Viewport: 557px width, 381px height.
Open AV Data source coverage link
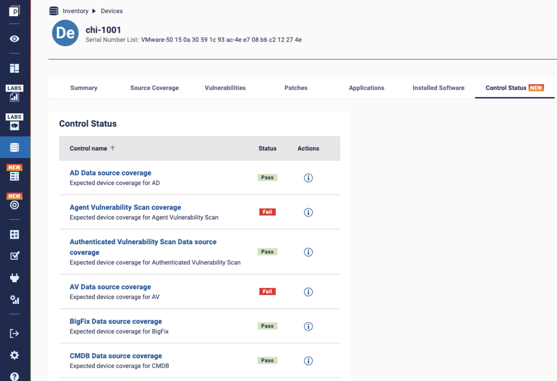(x=110, y=287)
